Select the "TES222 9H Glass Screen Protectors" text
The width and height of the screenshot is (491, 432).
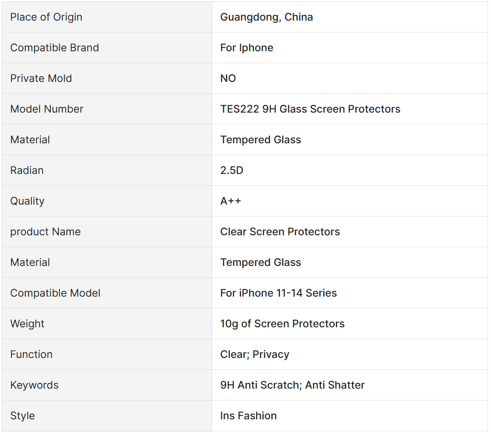tap(310, 109)
